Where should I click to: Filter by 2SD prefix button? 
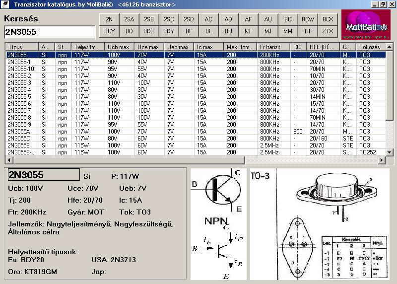(x=189, y=19)
